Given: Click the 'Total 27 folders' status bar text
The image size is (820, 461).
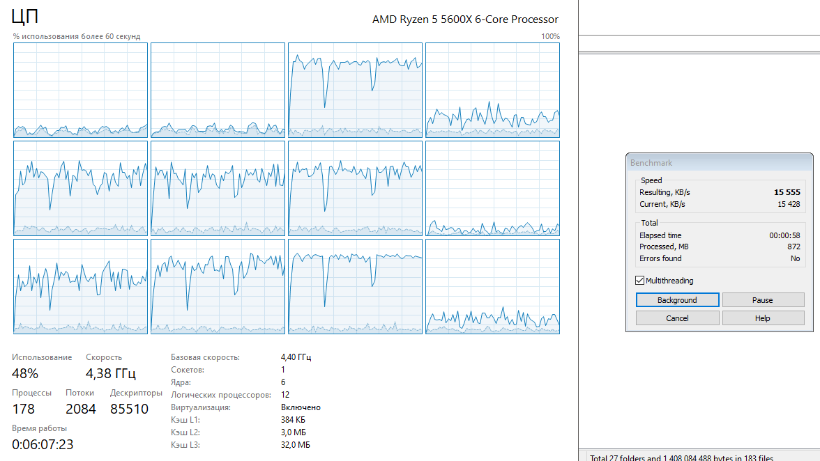Looking at the screenshot, I should [x=681, y=458].
